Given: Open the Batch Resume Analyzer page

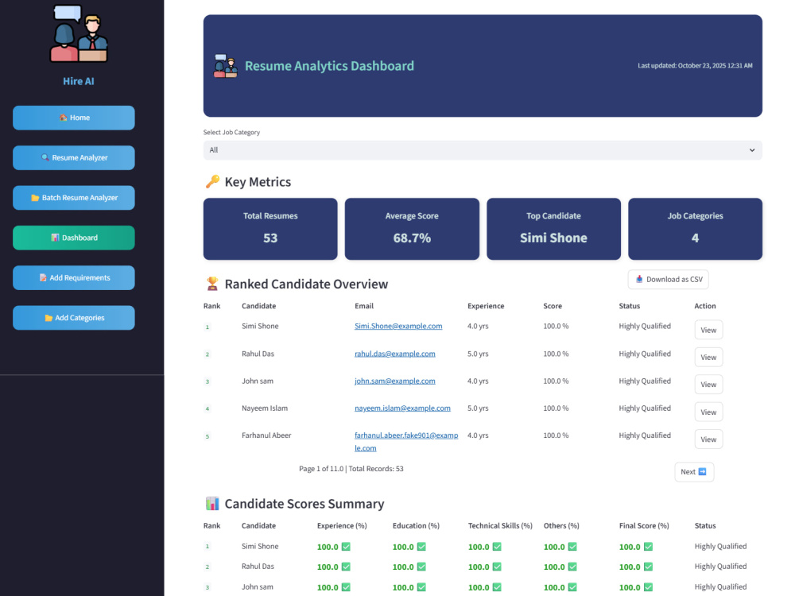Looking at the screenshot, I should (x=73, y=198).
